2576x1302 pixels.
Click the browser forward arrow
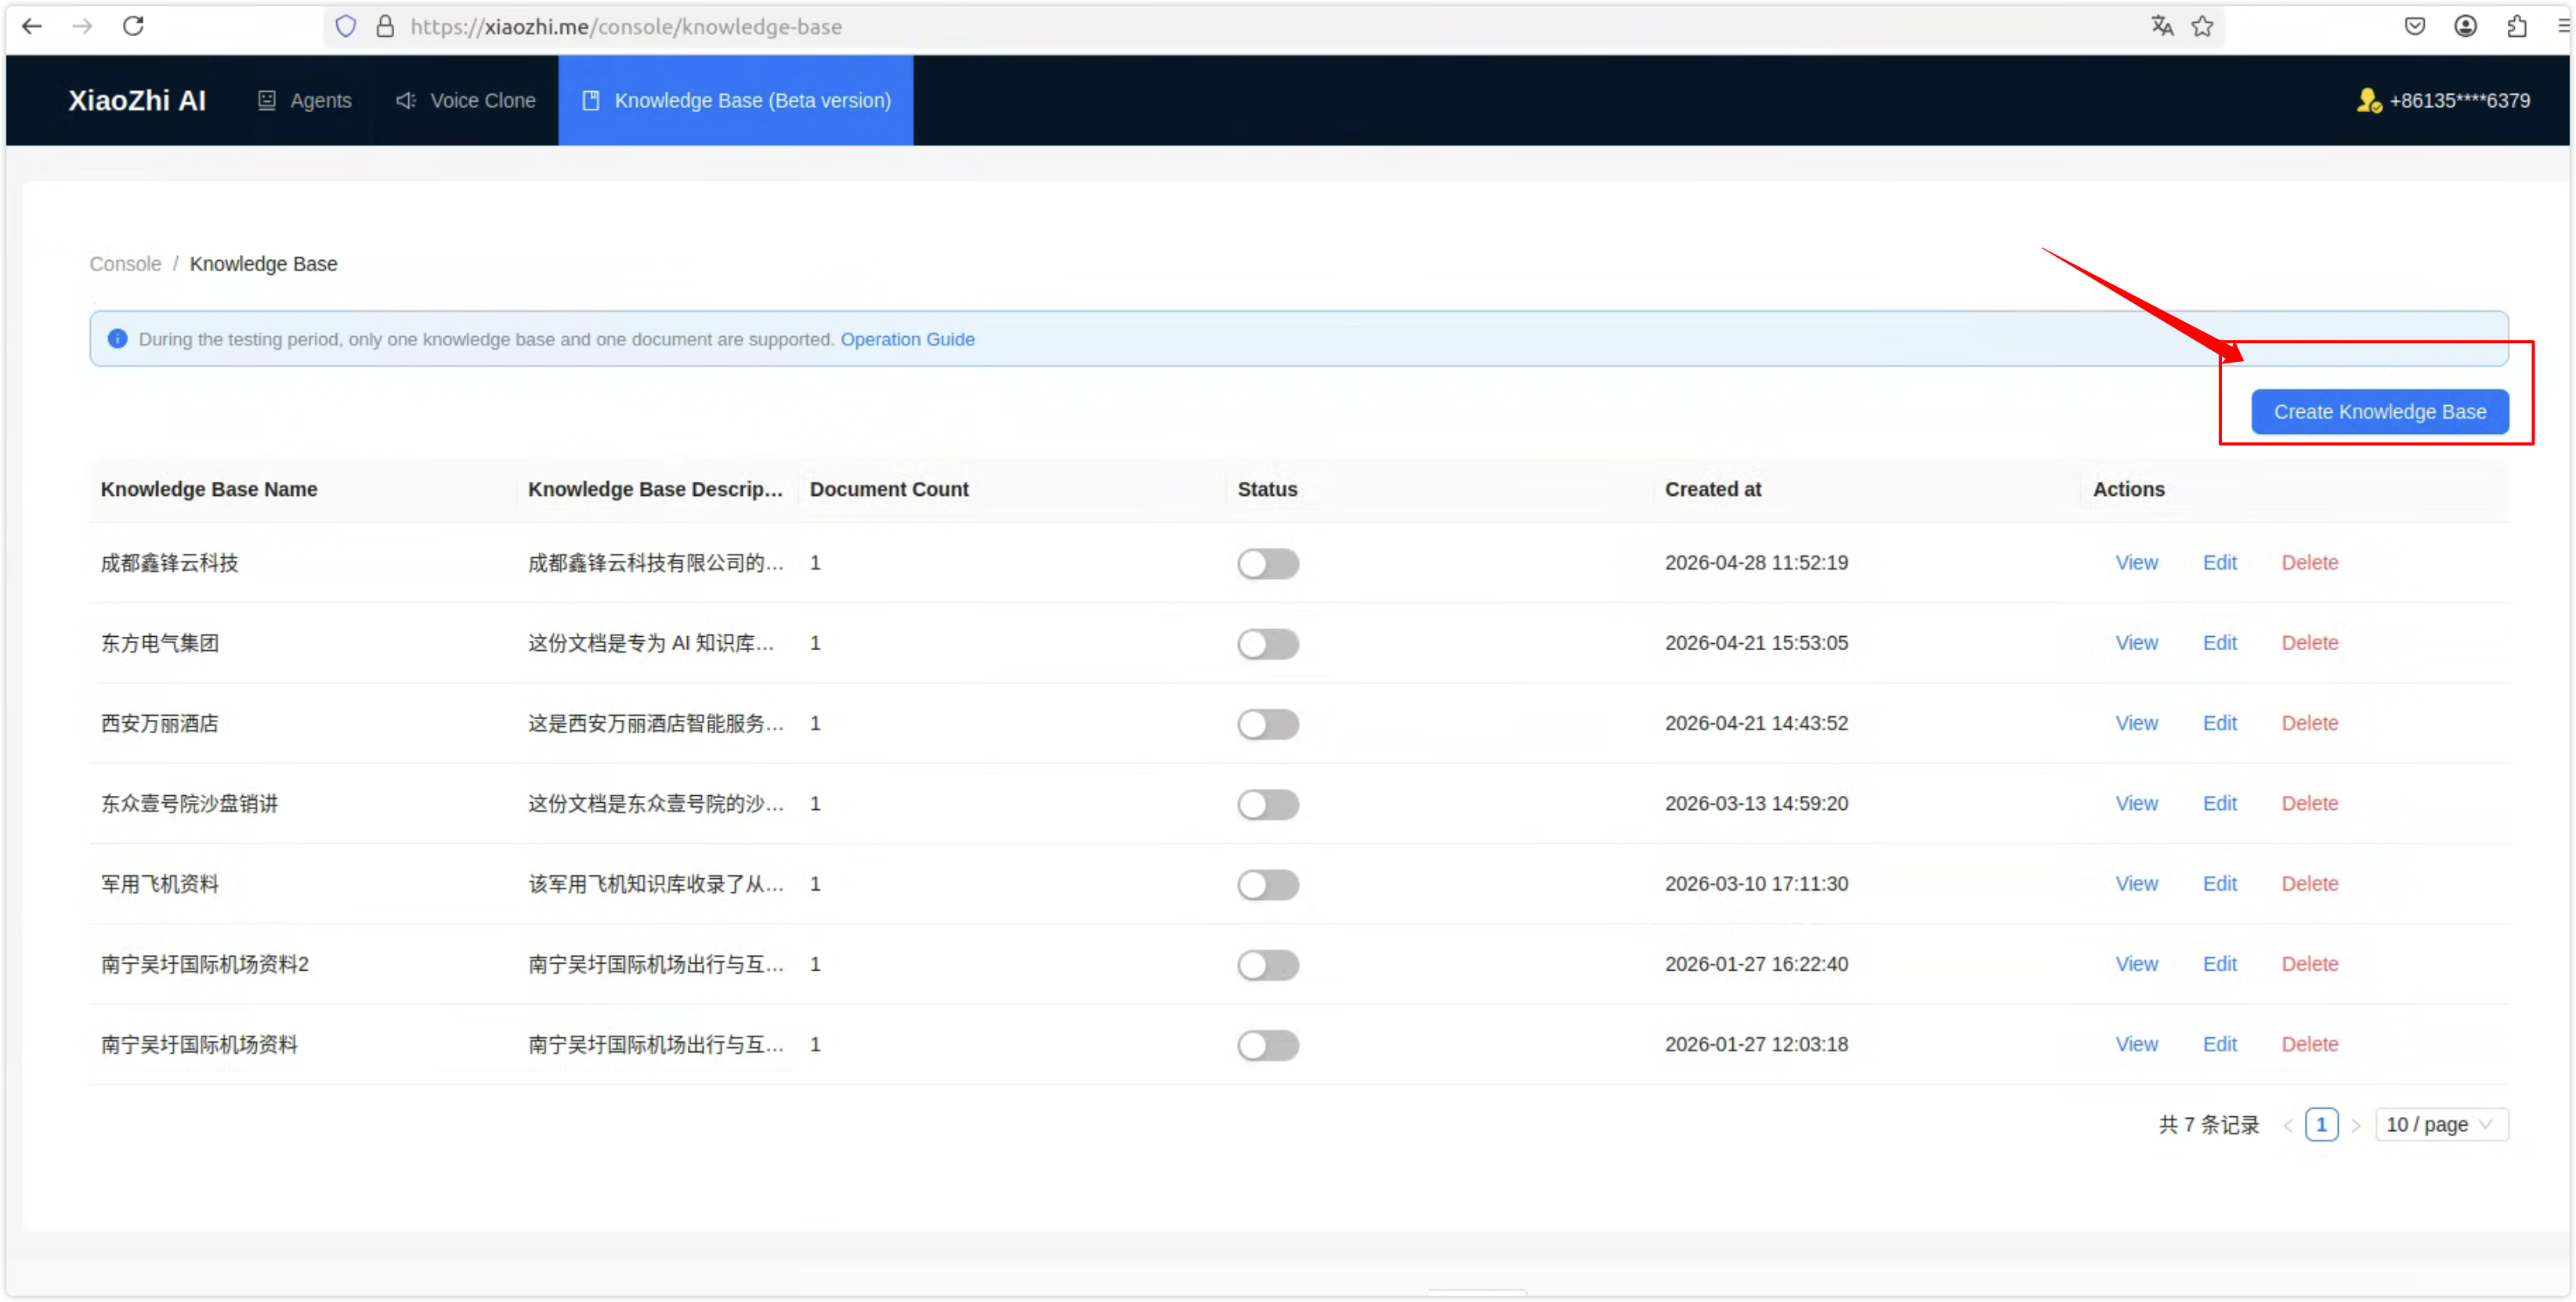(83, 26)
